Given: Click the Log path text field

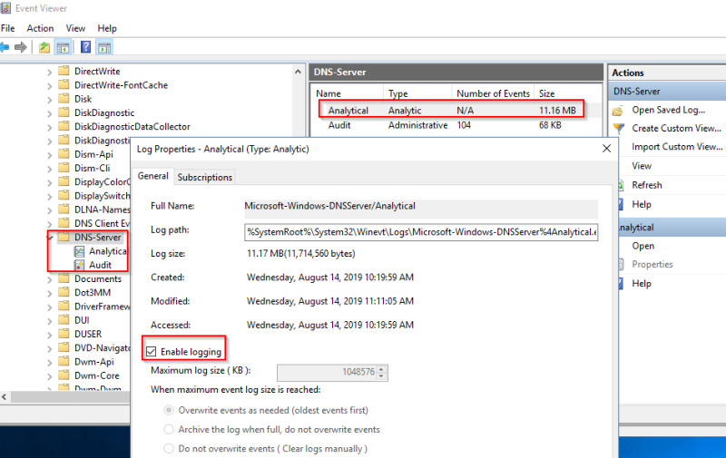Looking at the screenshot, I should tap(421, 232).
